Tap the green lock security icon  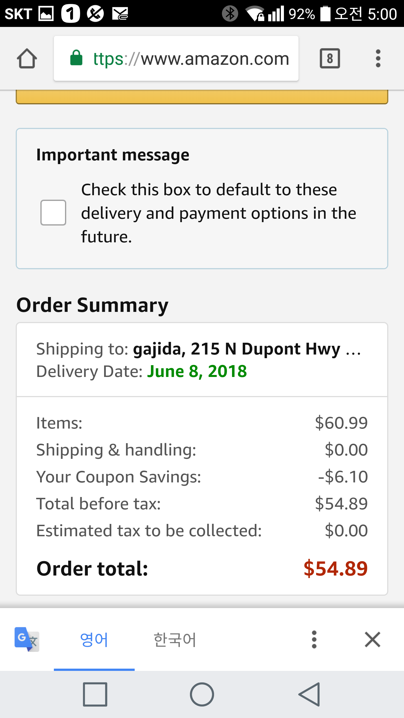[x=76, y=58]
